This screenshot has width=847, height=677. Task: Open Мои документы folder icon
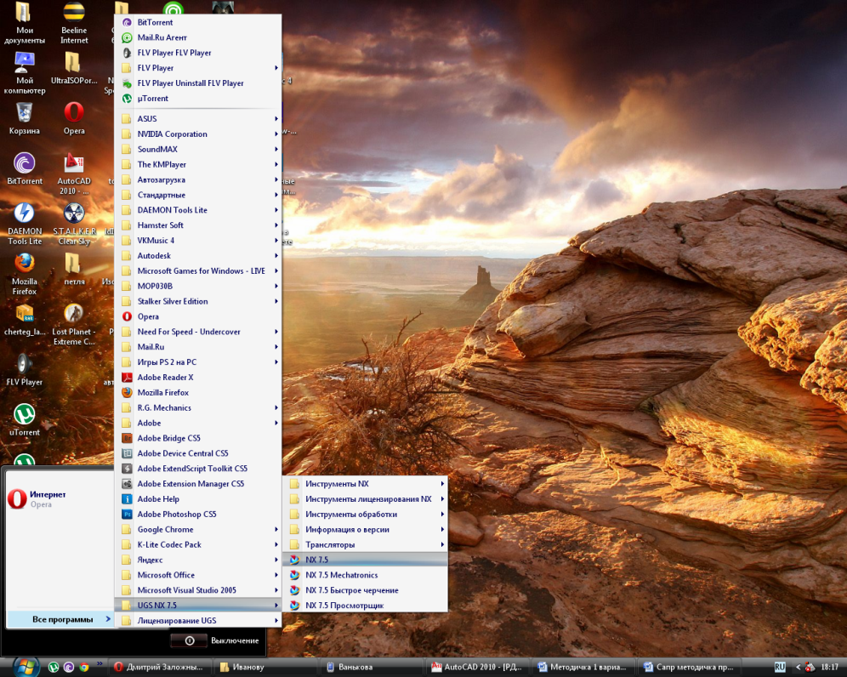25,23
